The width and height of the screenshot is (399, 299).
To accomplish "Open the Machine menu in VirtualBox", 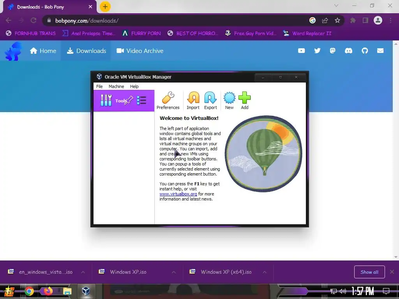I will [x=116, y=86].
